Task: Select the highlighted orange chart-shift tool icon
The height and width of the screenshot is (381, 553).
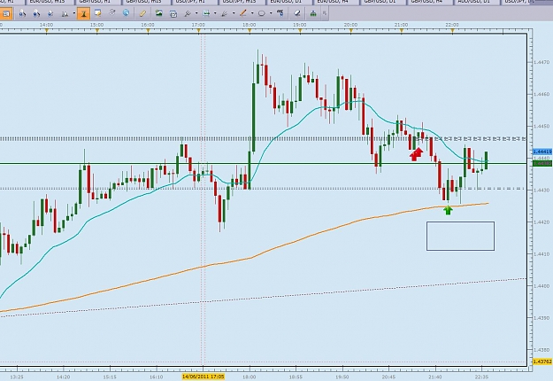Action: tap(83, 14)
